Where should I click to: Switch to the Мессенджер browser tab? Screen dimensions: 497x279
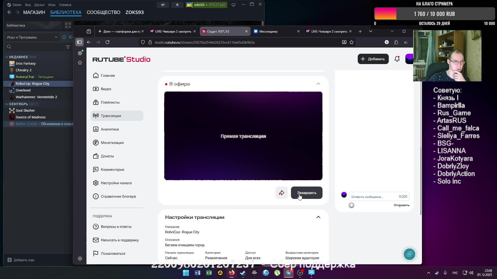click(268, 32)
